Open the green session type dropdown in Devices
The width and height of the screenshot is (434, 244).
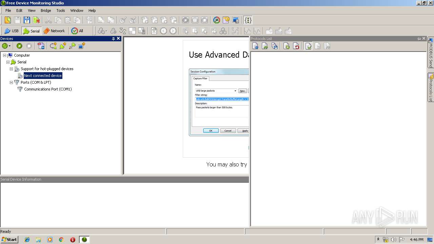point(6,46)
